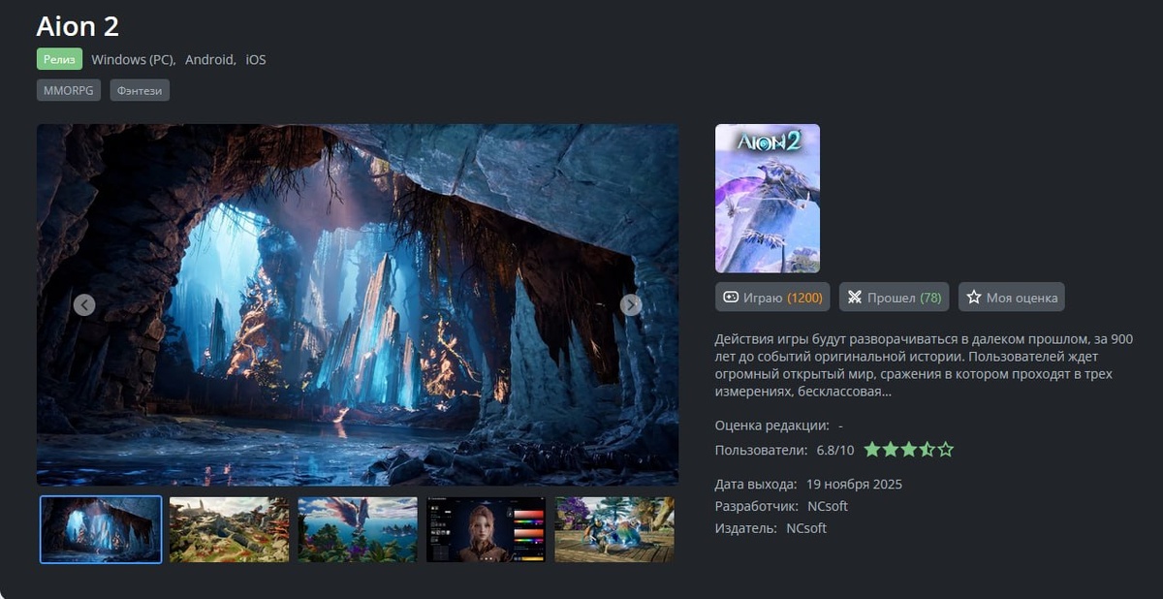The image size is (1163, 599).
Task: Click the fifth empty rating star
Action: coord(946,450)
